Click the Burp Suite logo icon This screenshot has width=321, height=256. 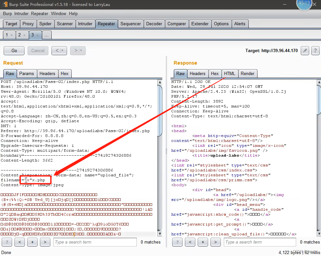click(6, 4)
